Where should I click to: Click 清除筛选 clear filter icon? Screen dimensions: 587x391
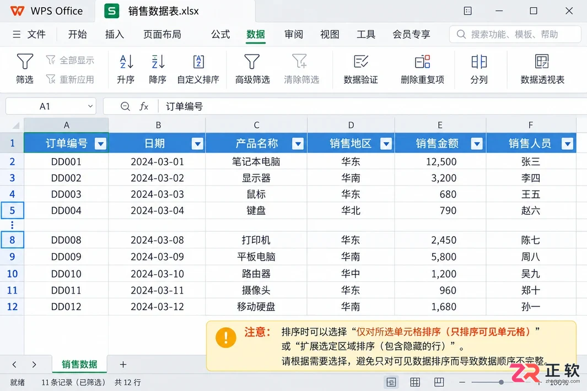pyautogui.click(x=300, y=61)
